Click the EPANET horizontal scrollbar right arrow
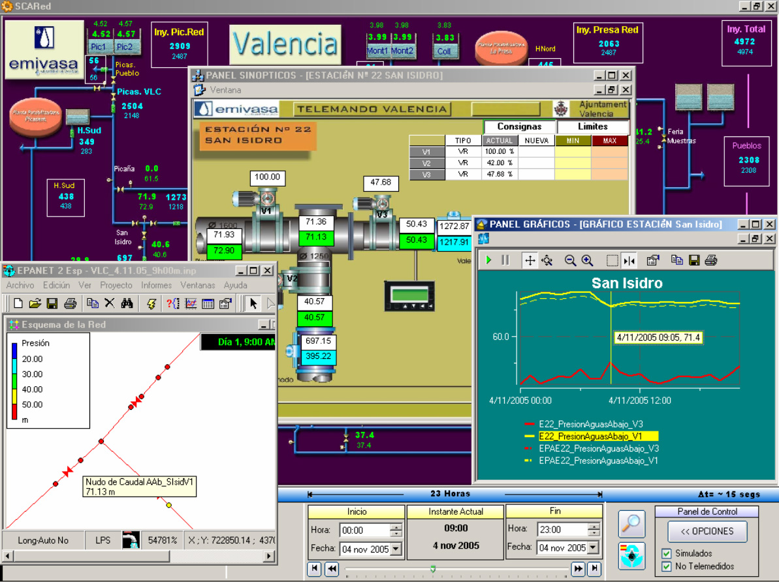 tap(269, 556)
